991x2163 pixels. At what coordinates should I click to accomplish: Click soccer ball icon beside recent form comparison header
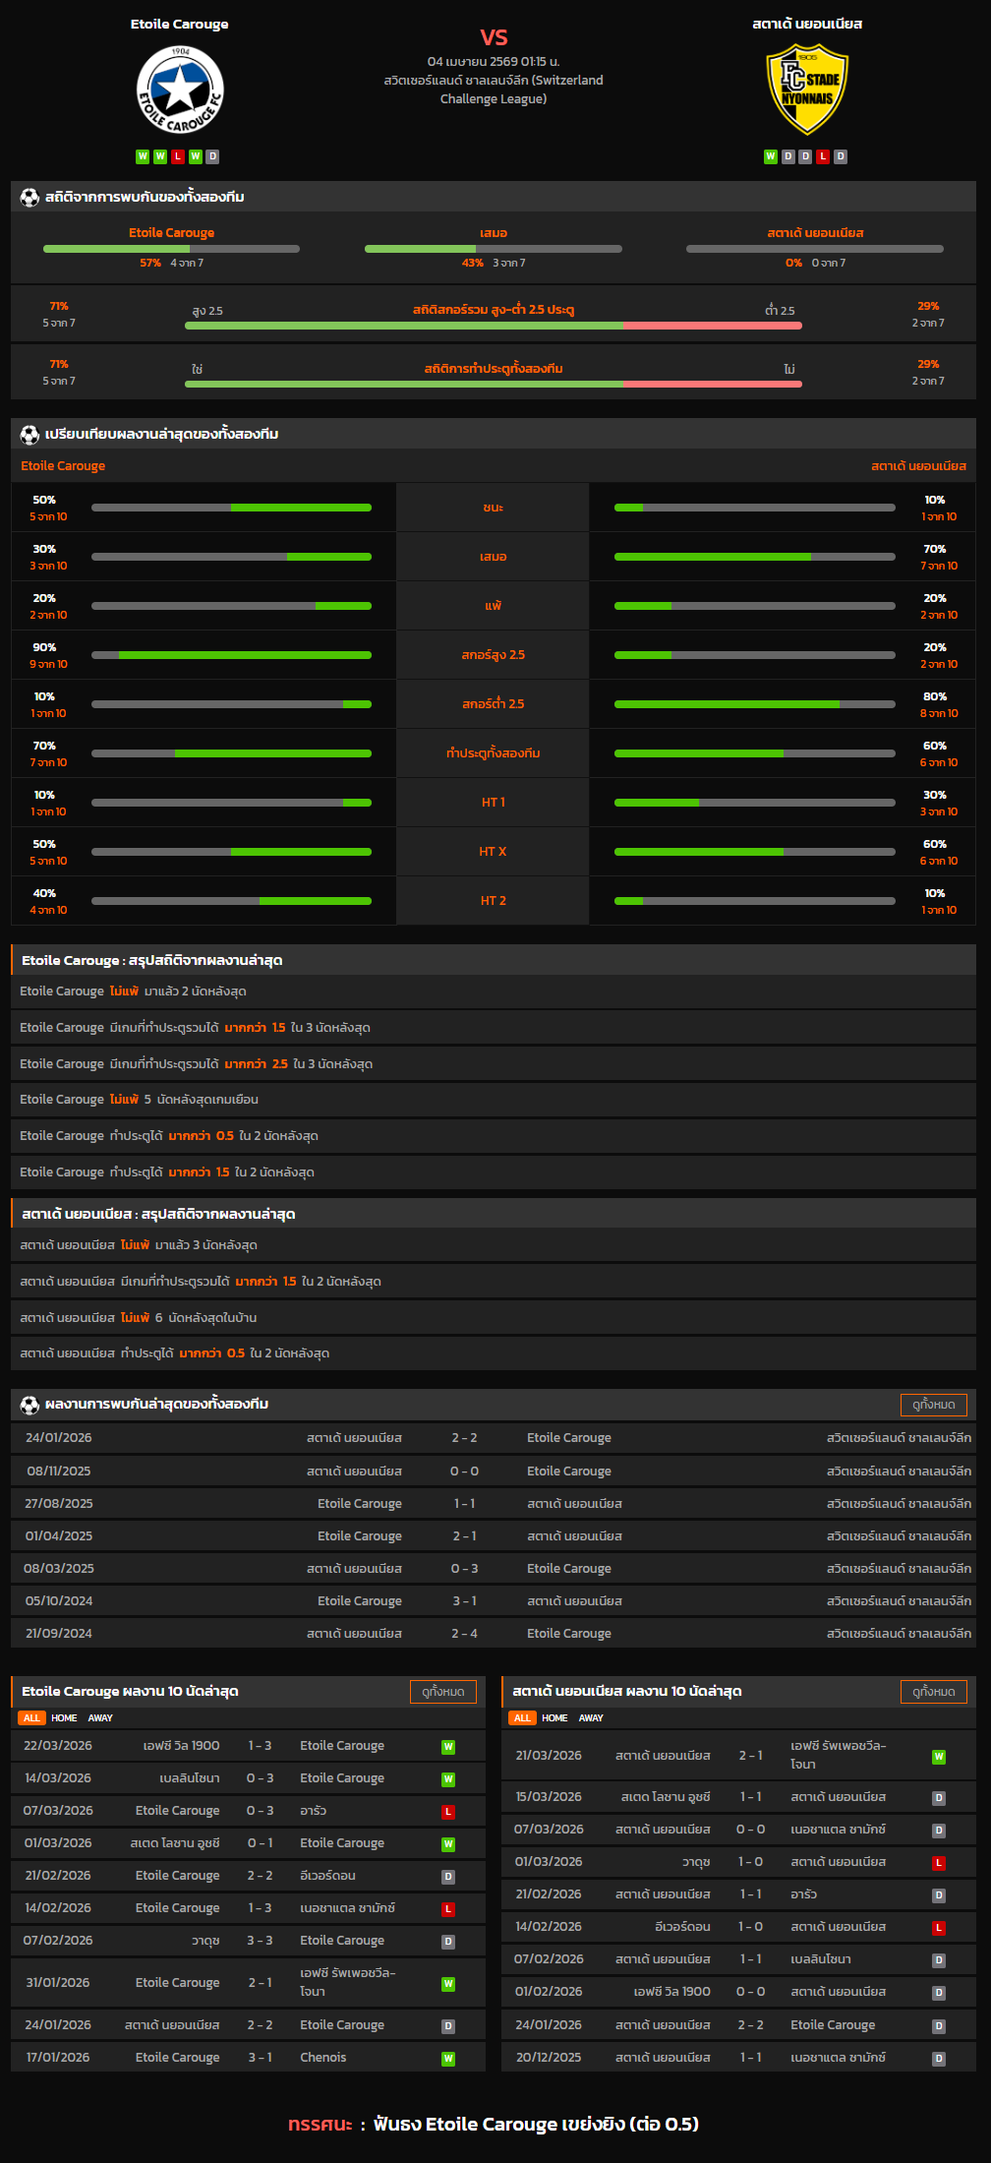click(x=29, y=435)
